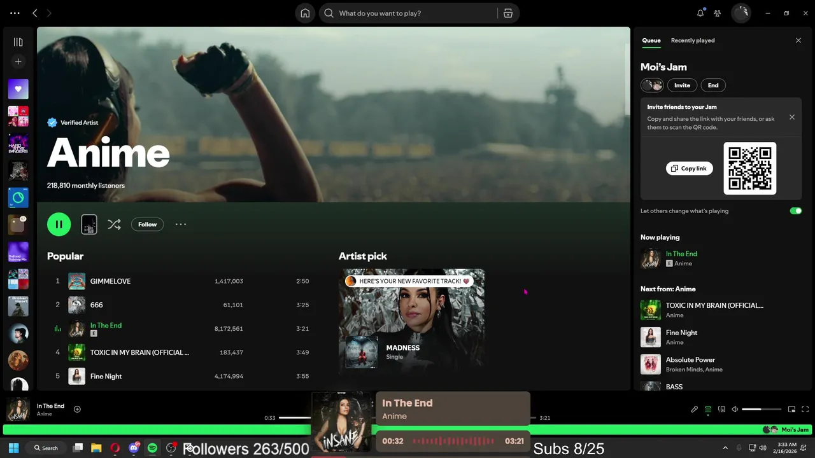Open Connect to a device
Screen dimensions: 815x458
pos(721,410)
